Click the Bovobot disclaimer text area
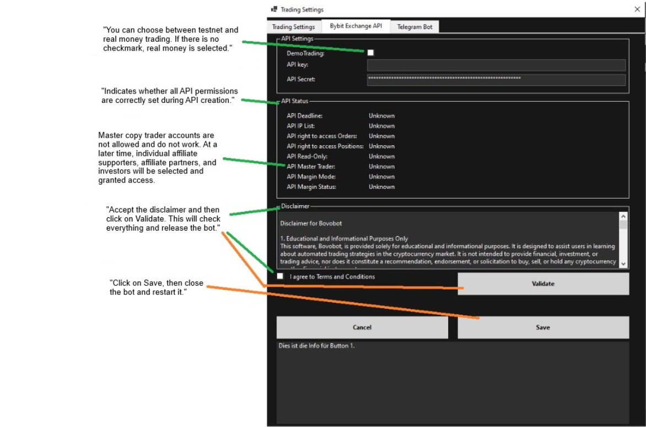Screen dimensions: 646x427 (x=446, y=242)
